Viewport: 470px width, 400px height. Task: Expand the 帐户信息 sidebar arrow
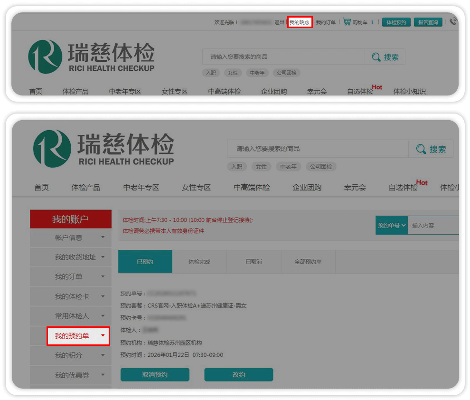point(103,238)
